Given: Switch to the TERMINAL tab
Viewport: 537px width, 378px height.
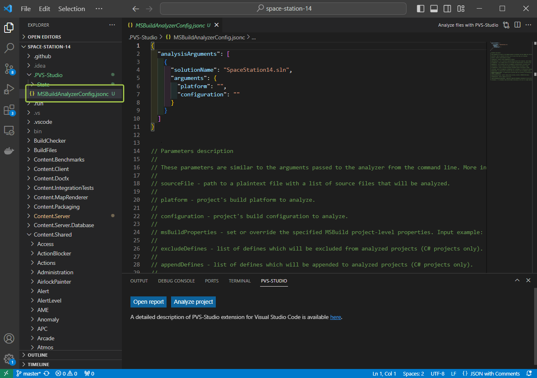Looking at the screenshot, I should pos(240,281).
